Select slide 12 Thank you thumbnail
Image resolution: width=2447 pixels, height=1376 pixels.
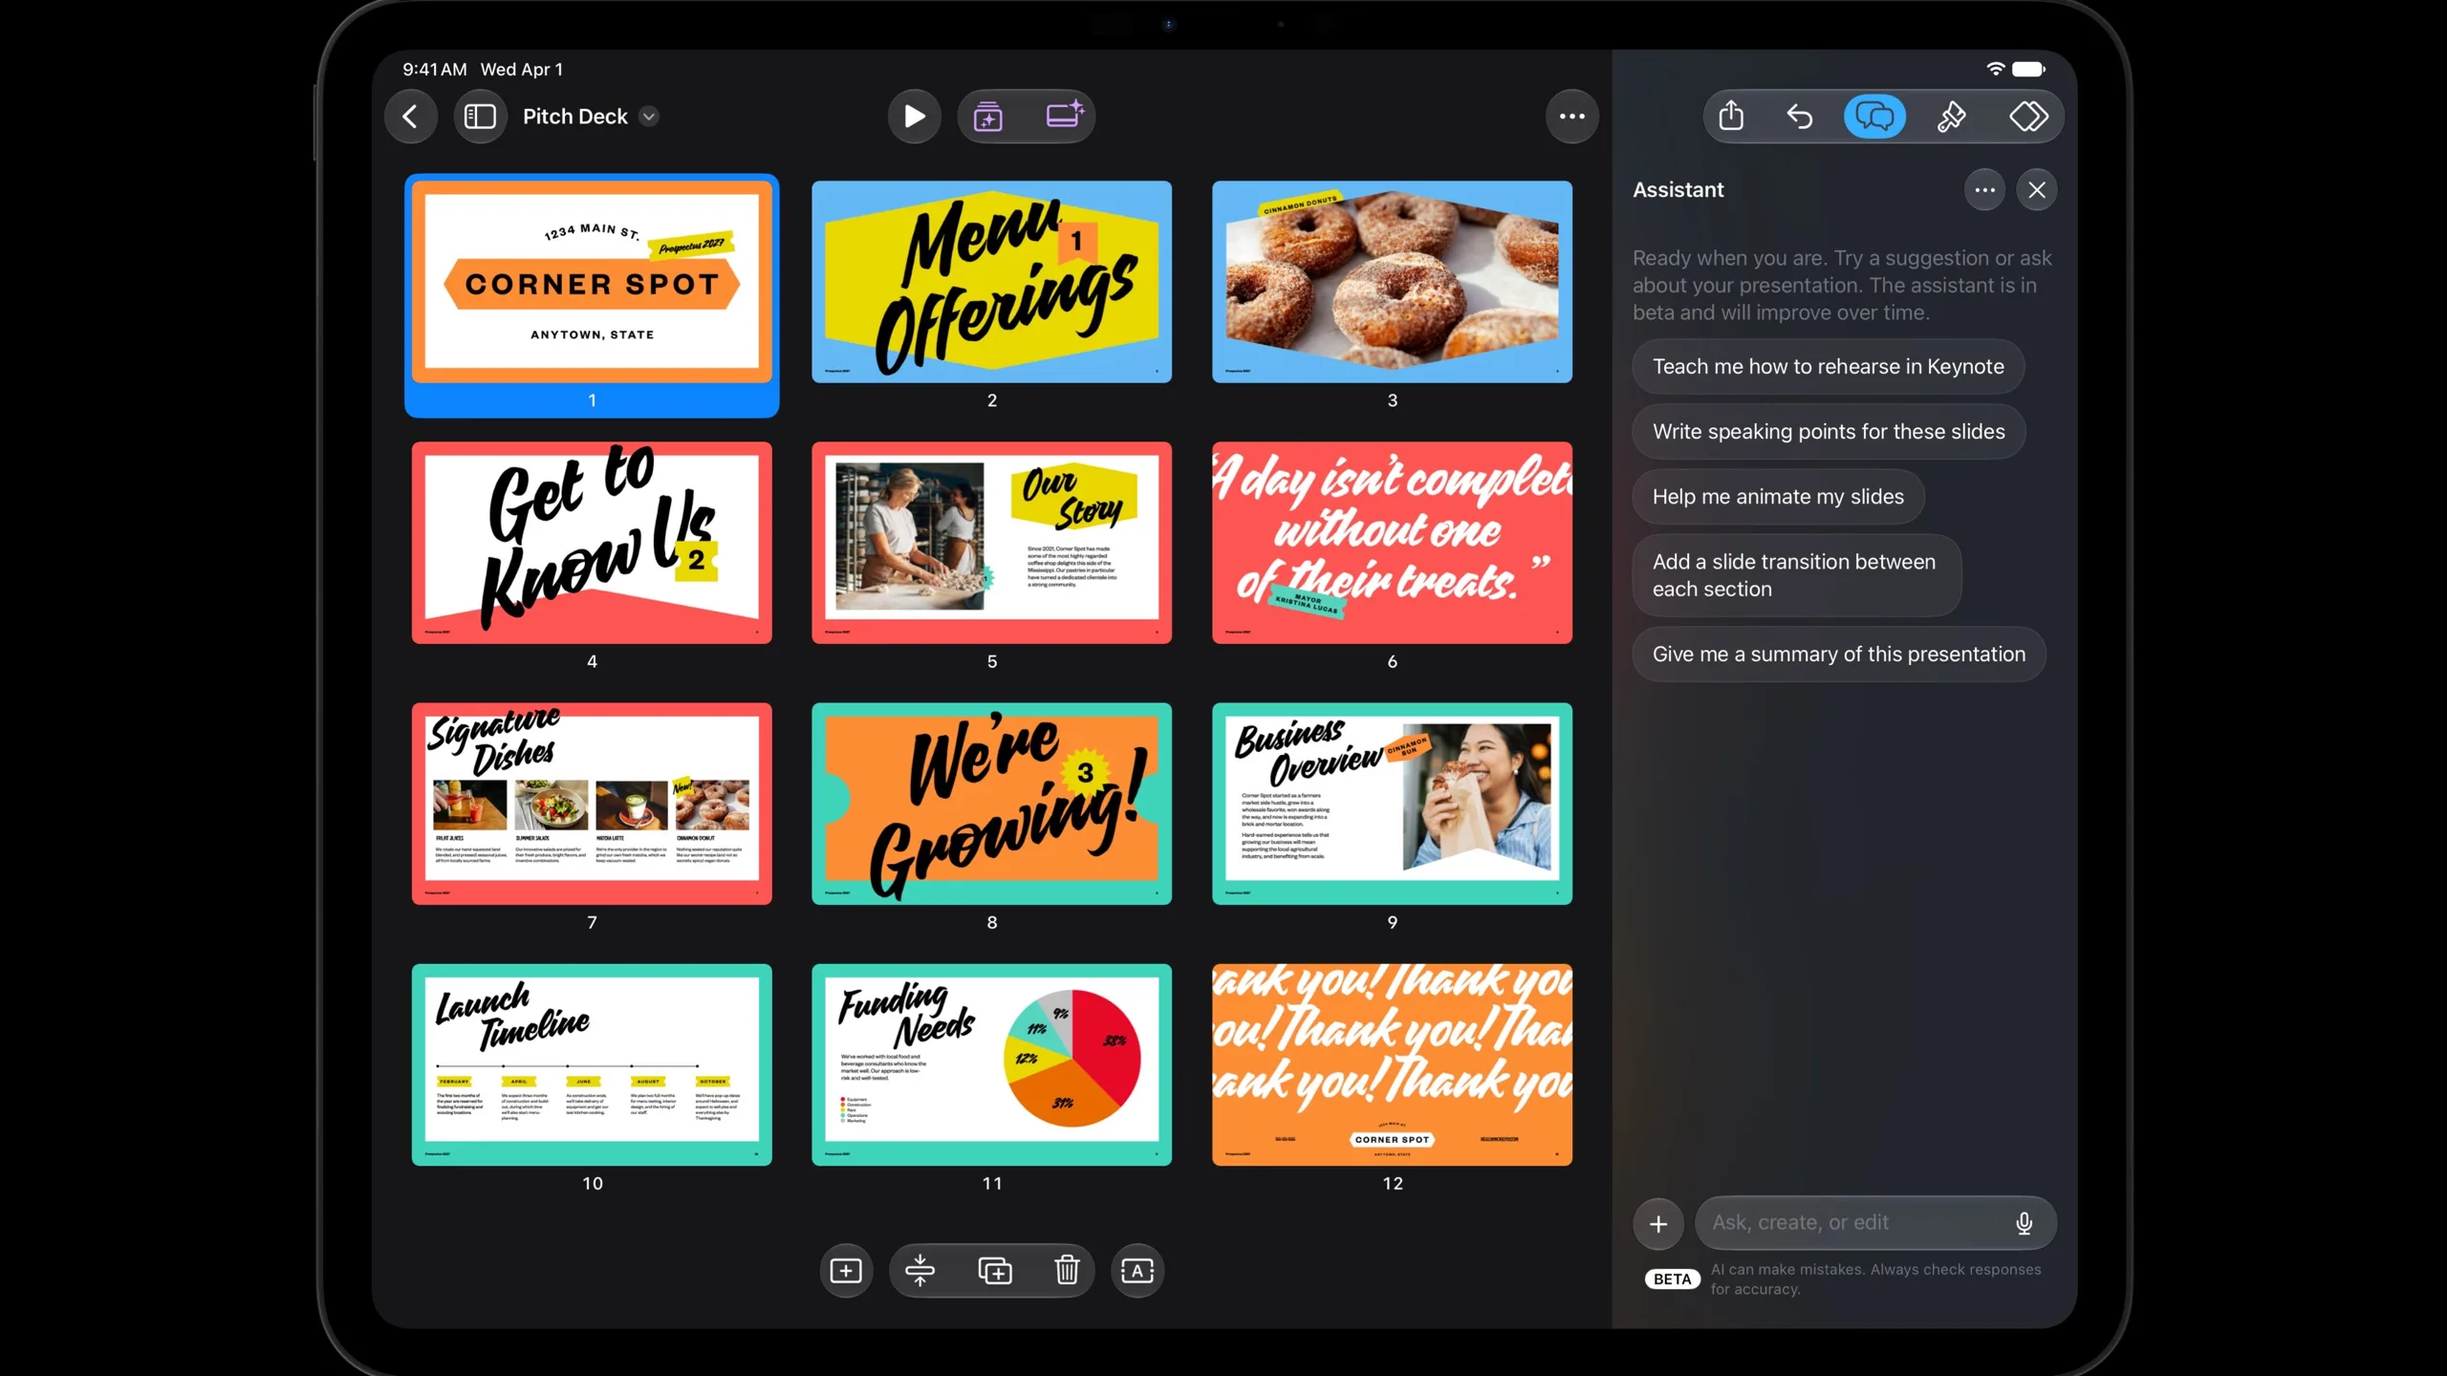pos(1392,1064)
